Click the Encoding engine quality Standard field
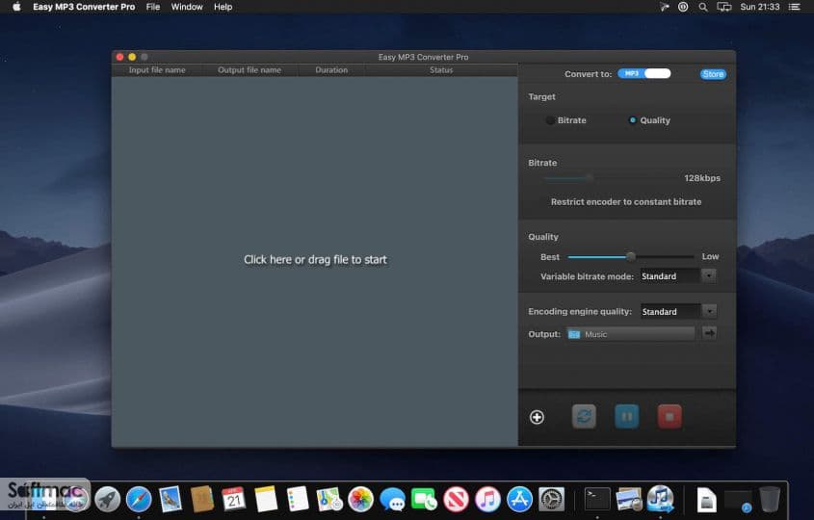The height and width of the screenshot is (520, 814). coord(670,311)
